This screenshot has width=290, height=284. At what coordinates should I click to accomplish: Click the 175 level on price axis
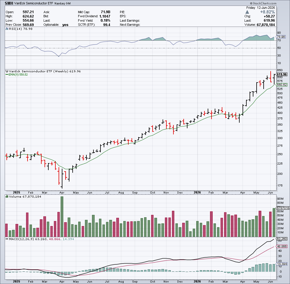tap(280, 185)
